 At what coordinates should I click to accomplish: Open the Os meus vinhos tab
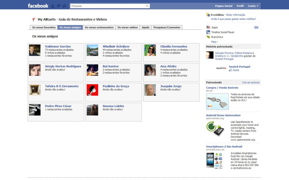(128, 27)
